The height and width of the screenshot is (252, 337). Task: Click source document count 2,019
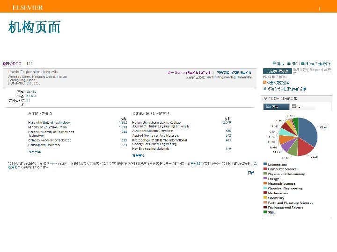[x=227, y=123]
